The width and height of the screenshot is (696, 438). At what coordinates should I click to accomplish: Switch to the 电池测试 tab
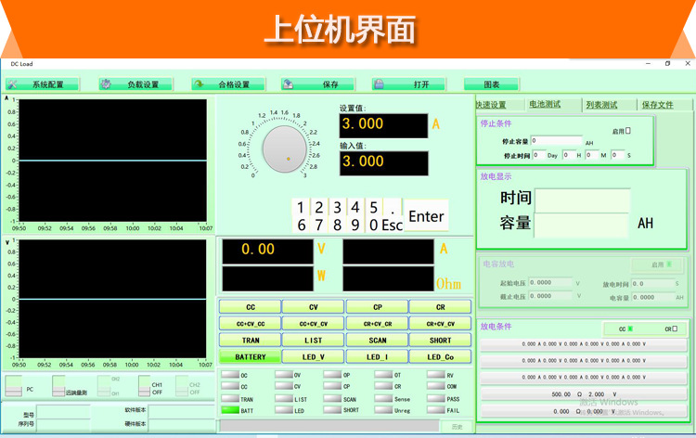545,104
